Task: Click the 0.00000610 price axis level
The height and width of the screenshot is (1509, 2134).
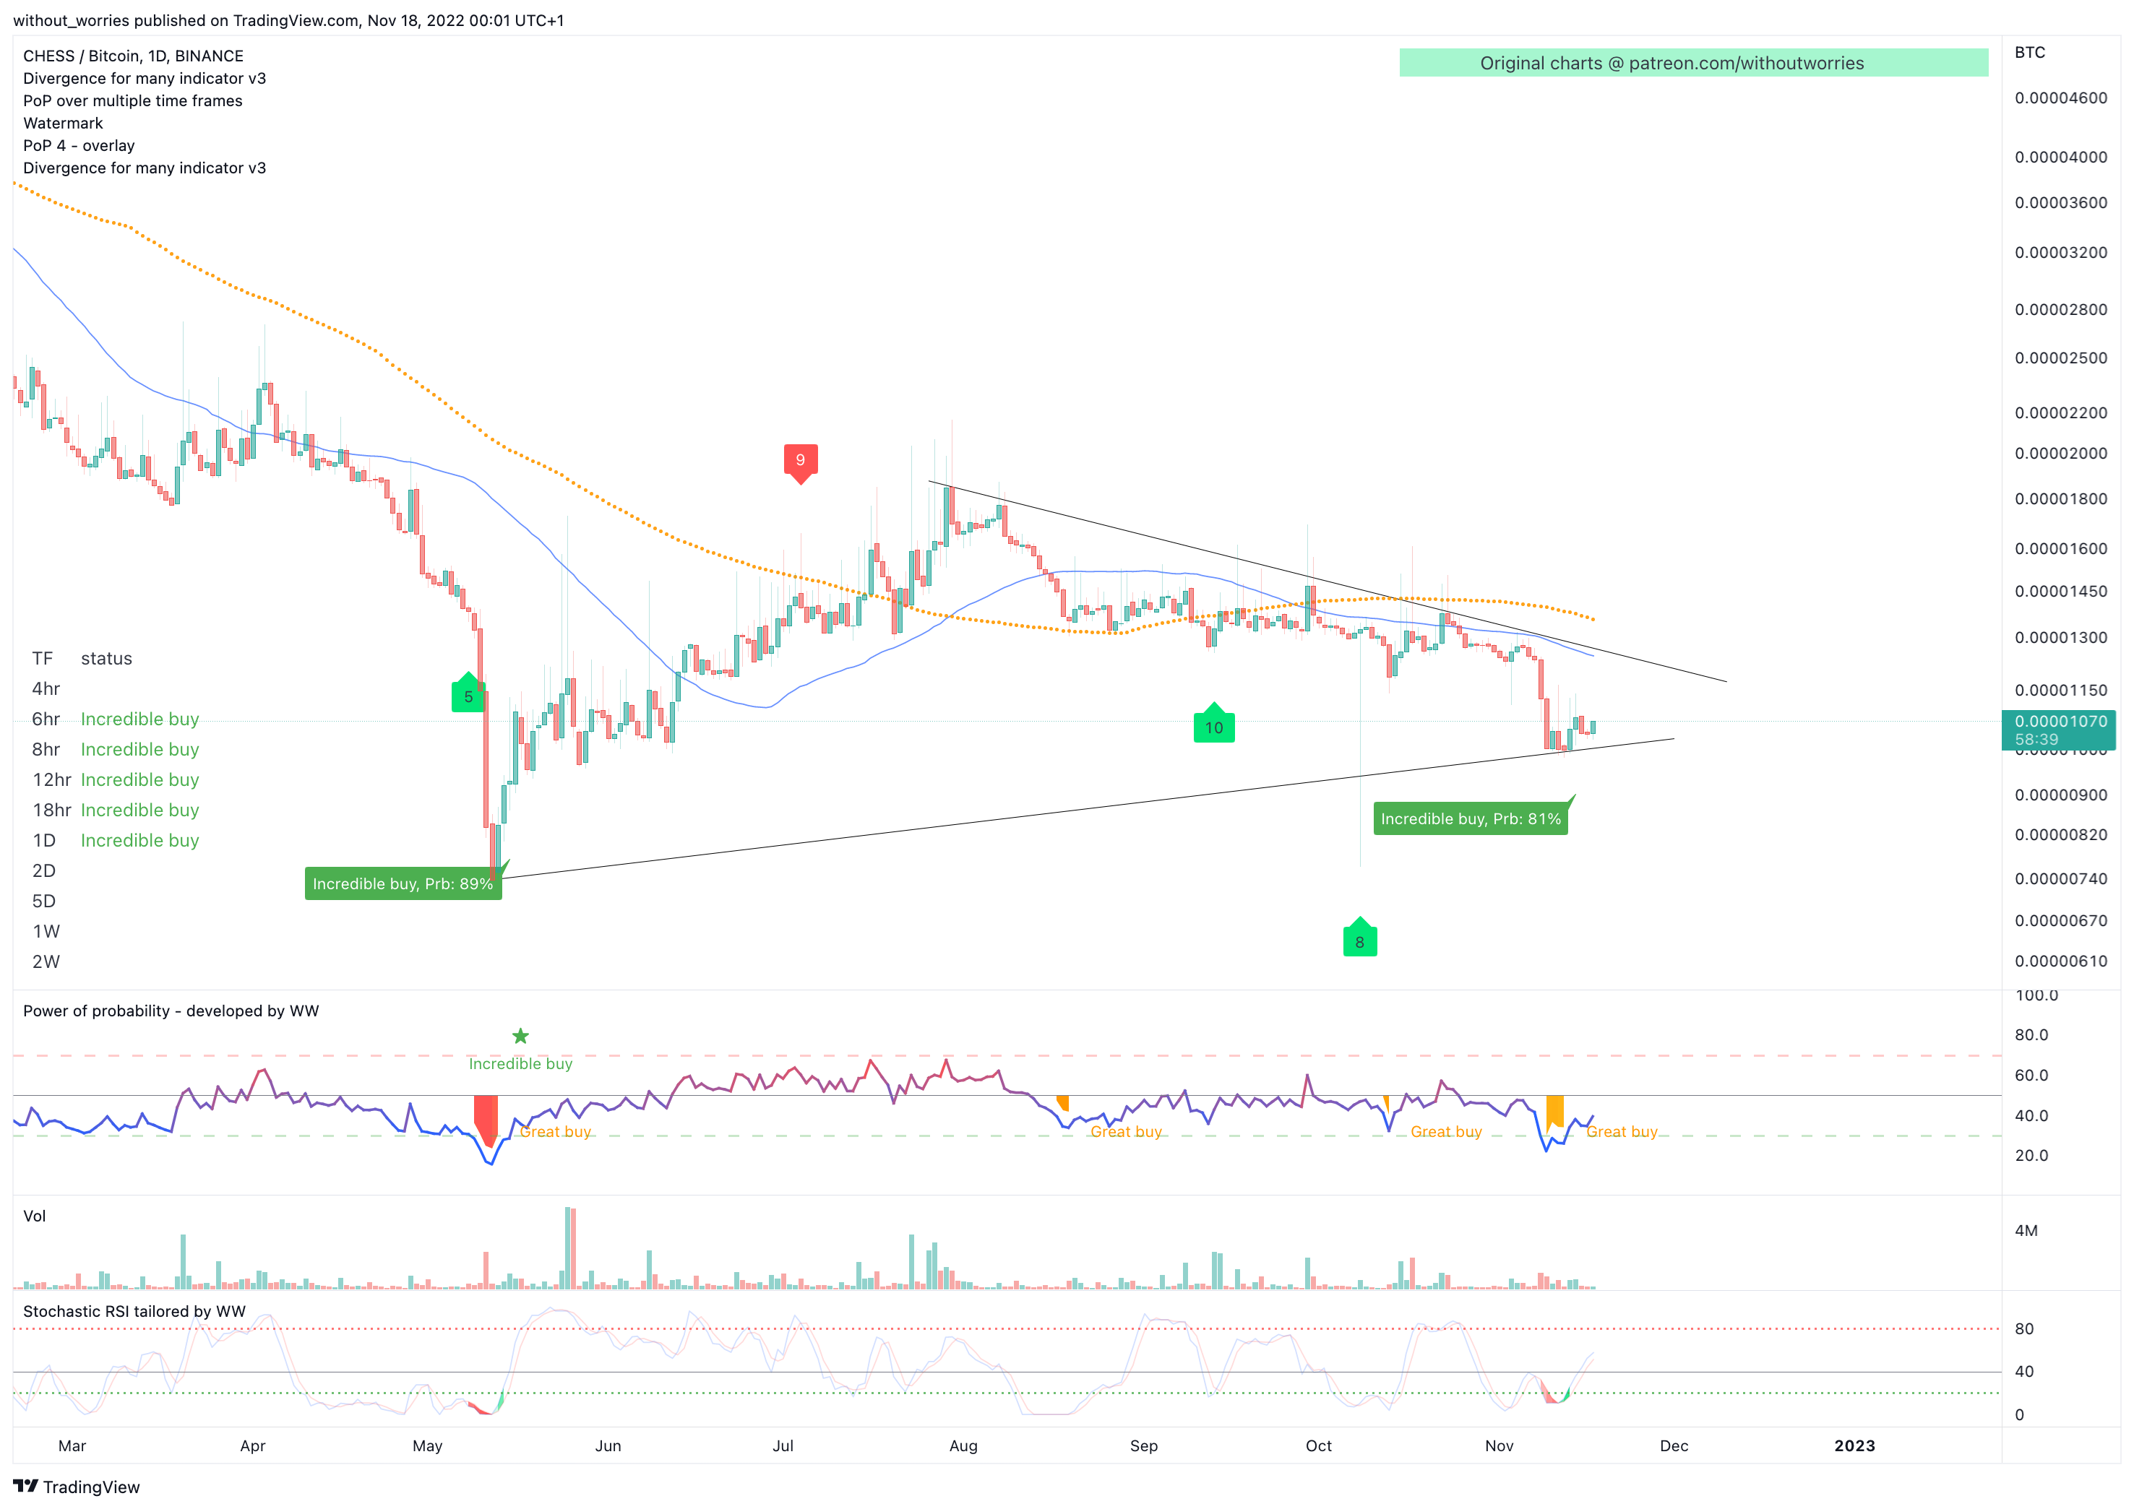Action: point(2060,961)
